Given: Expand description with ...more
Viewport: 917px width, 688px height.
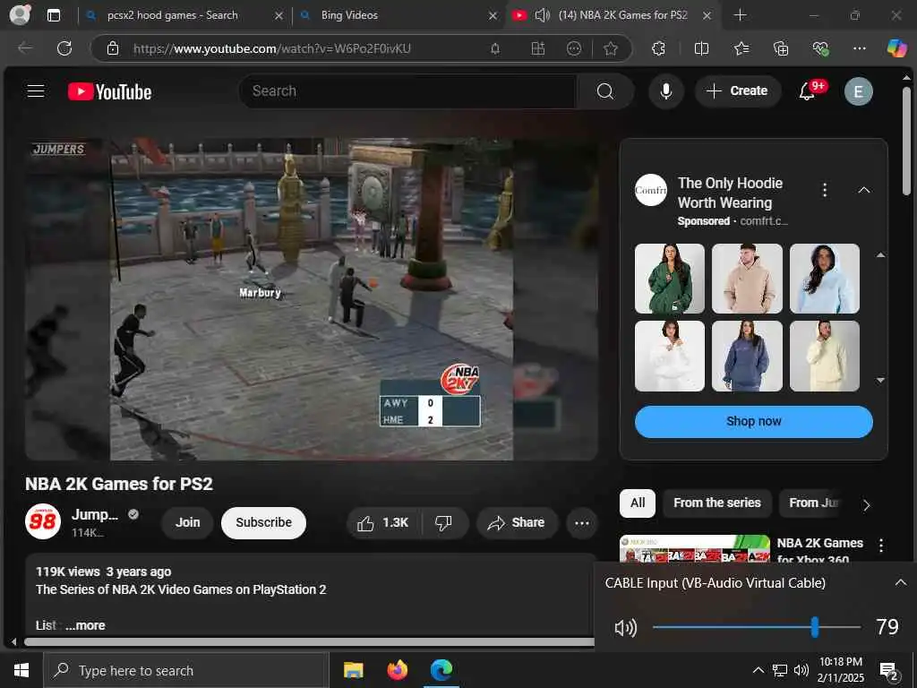Looking at the screenshot, I should point(85,625).
